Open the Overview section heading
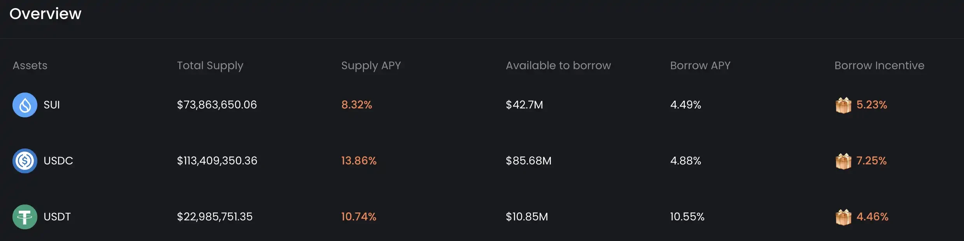 (45, 14)
